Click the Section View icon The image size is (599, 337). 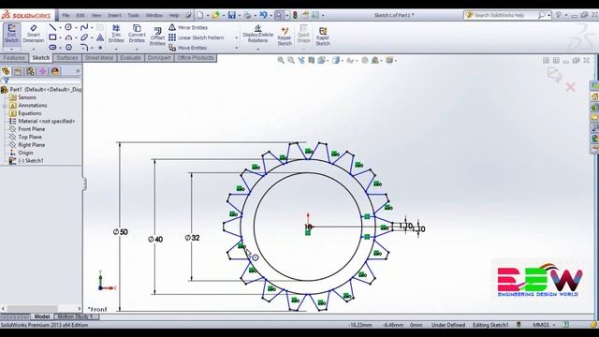point(312,60)
